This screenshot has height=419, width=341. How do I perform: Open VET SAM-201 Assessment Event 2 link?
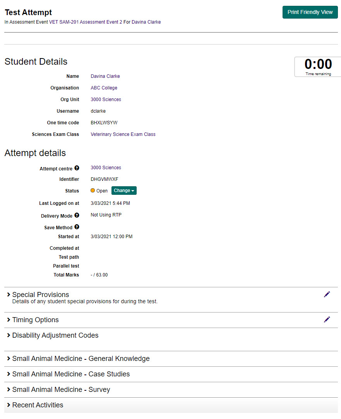86,22
